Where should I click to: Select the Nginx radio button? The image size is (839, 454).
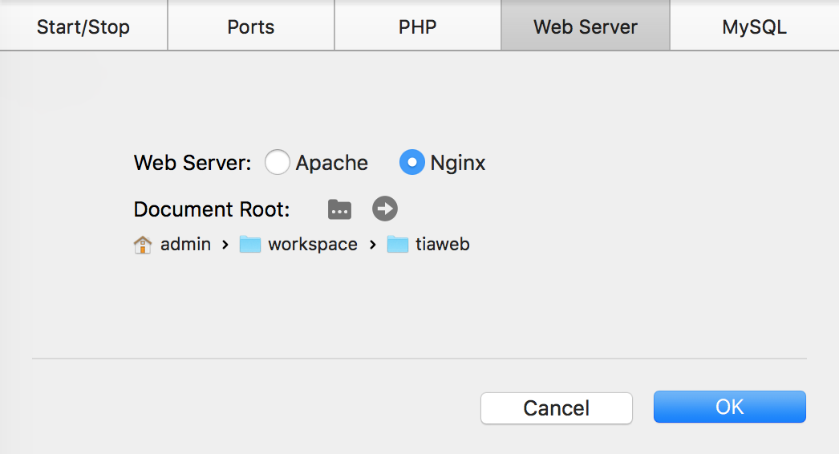tap(412, 162)
